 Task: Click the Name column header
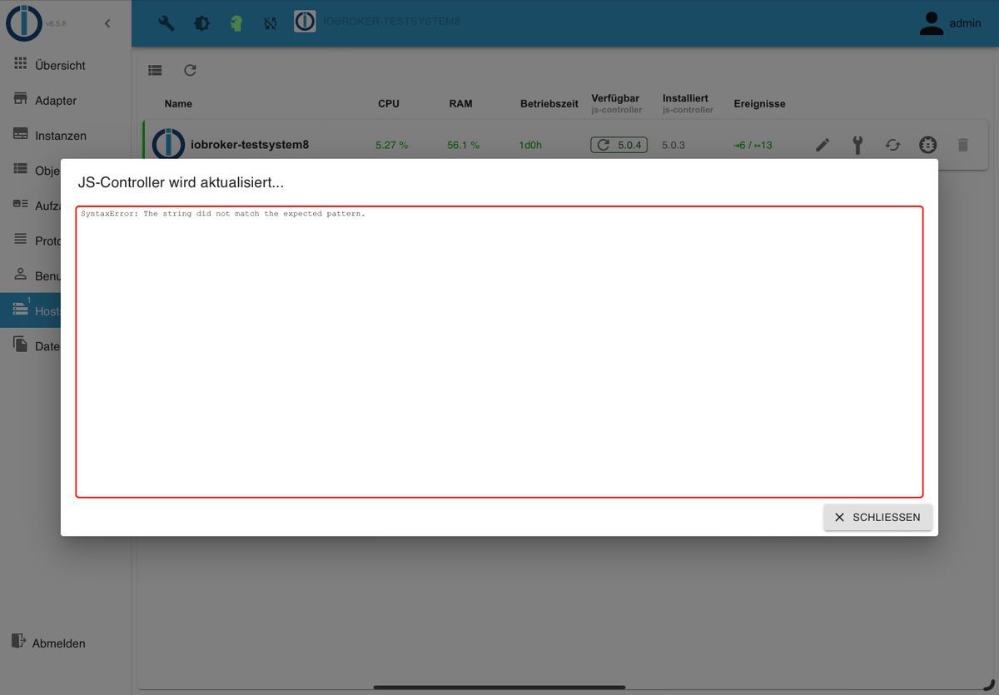(178, 104)
